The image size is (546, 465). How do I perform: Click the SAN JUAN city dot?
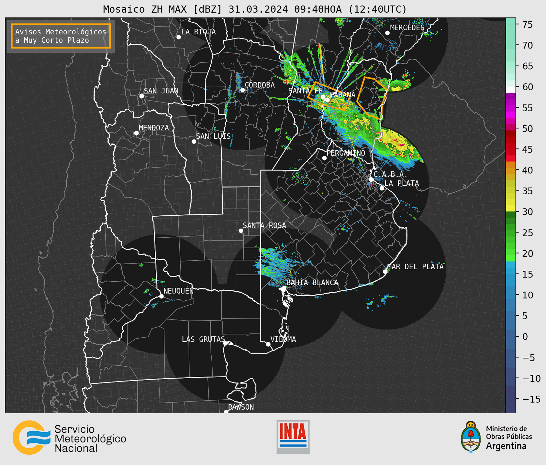point(141,96)
